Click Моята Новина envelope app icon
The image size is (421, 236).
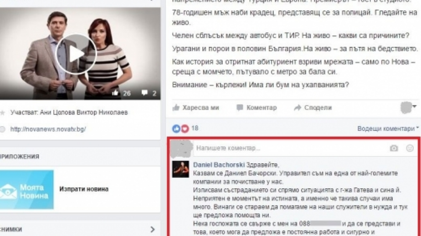coord(26,190)
